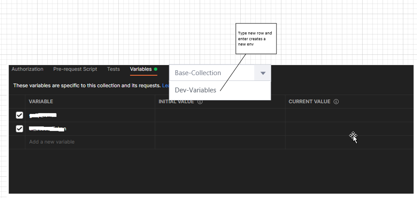Click the second variable's current value cell
This screenshot has width=417, height=198.
tap(349, 129)
